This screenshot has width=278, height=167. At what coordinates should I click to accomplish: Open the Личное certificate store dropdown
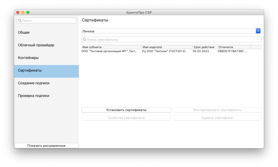(171, 31)
